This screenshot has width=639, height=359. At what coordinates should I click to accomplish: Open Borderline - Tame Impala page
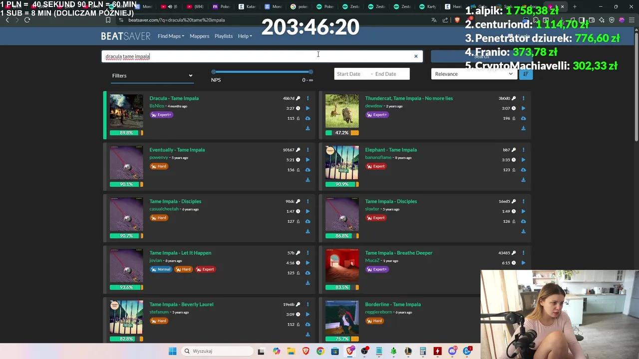393,304
